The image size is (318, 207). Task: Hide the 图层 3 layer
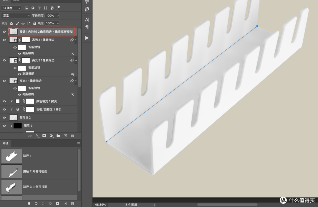click(x=4, y=126)
